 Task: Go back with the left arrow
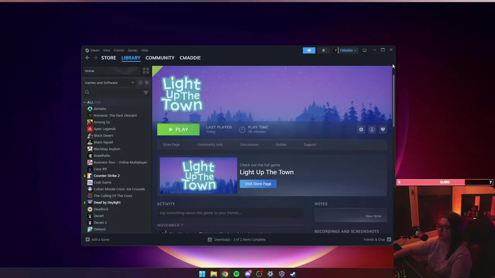(x=87, y=58)
